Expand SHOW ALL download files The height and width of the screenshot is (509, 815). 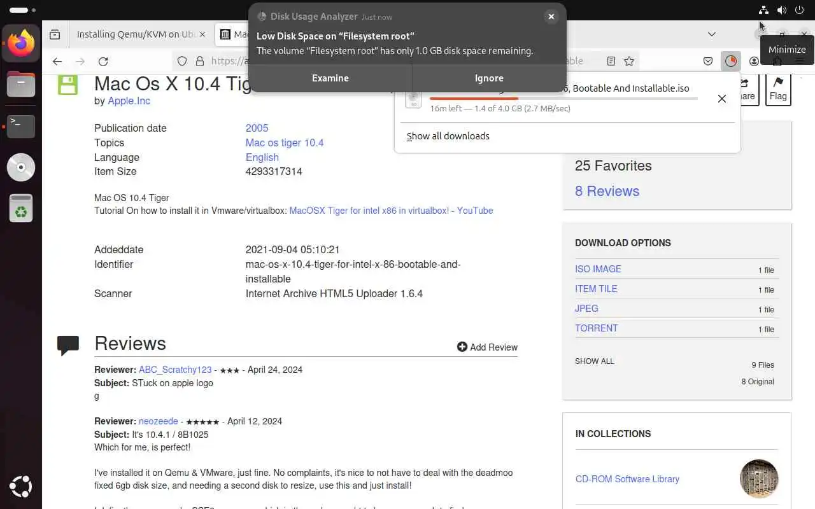595,361
